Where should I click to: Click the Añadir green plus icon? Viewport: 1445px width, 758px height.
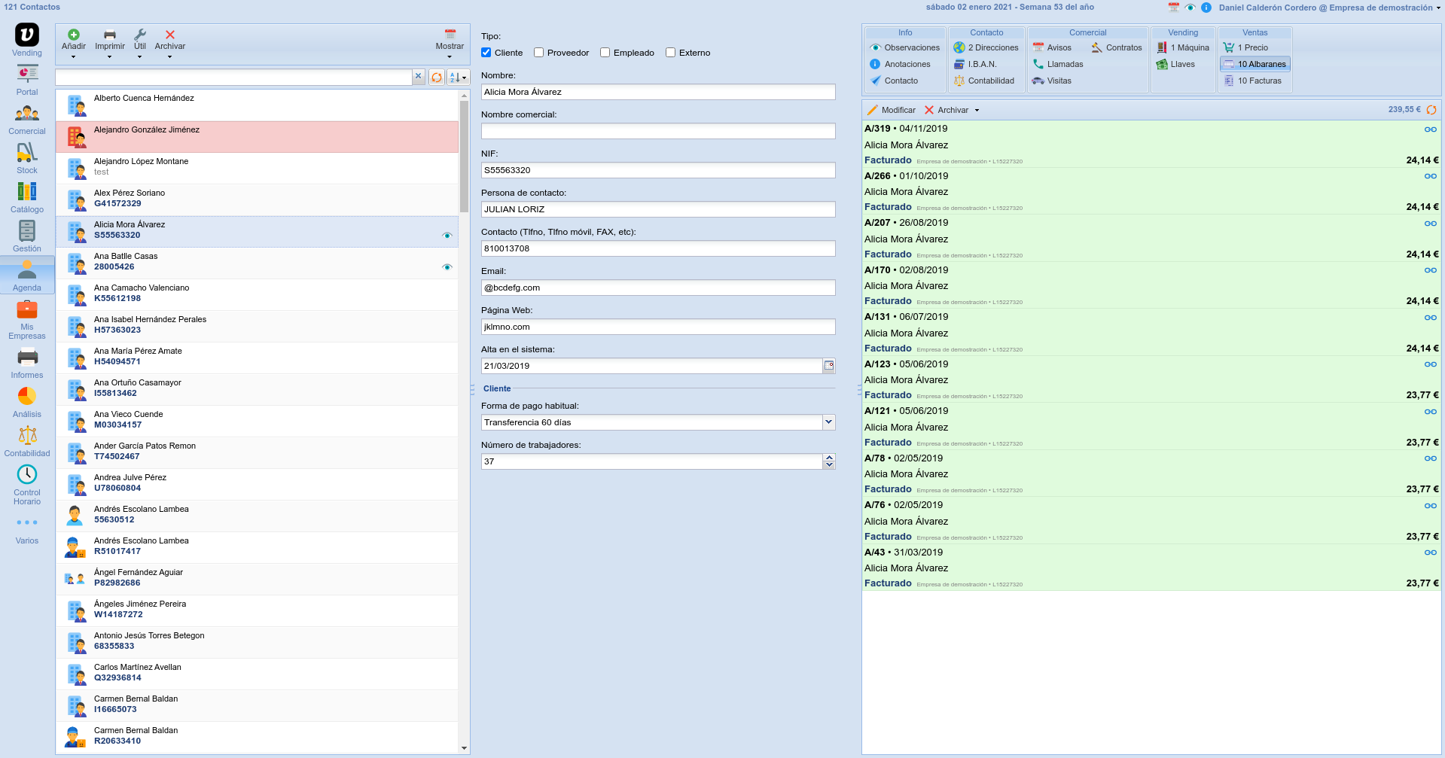[x=74, y=35]
